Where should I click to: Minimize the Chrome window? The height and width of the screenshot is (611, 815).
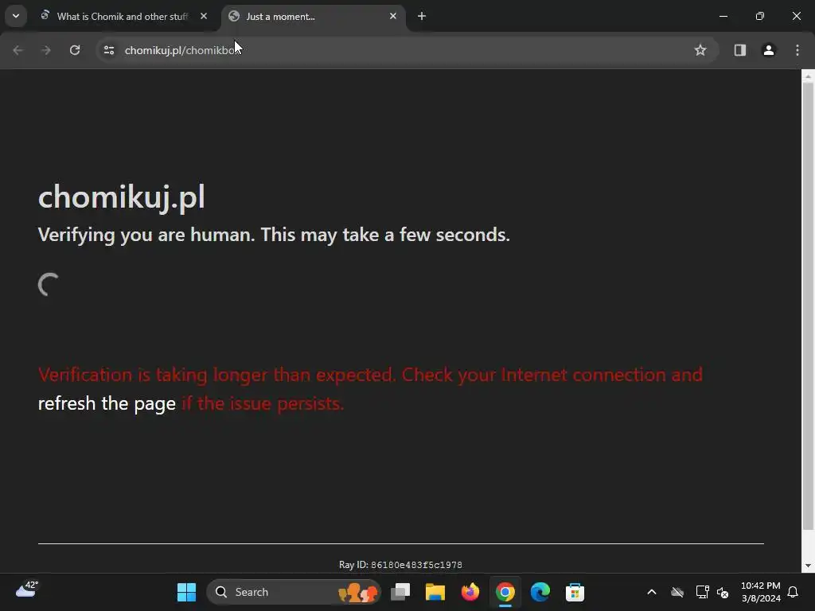point(723,16)
